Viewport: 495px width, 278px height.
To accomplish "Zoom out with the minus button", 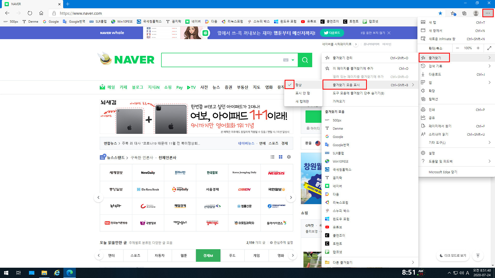I will click(x=457, y=48).
